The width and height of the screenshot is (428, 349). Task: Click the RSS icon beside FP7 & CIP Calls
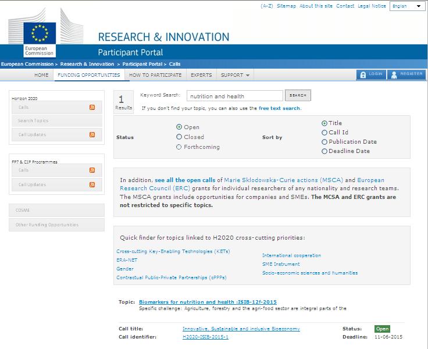(92, 170)
